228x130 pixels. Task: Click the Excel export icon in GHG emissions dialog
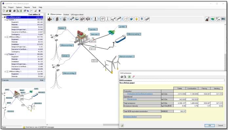pyautogui.click(x=129, y=77)
